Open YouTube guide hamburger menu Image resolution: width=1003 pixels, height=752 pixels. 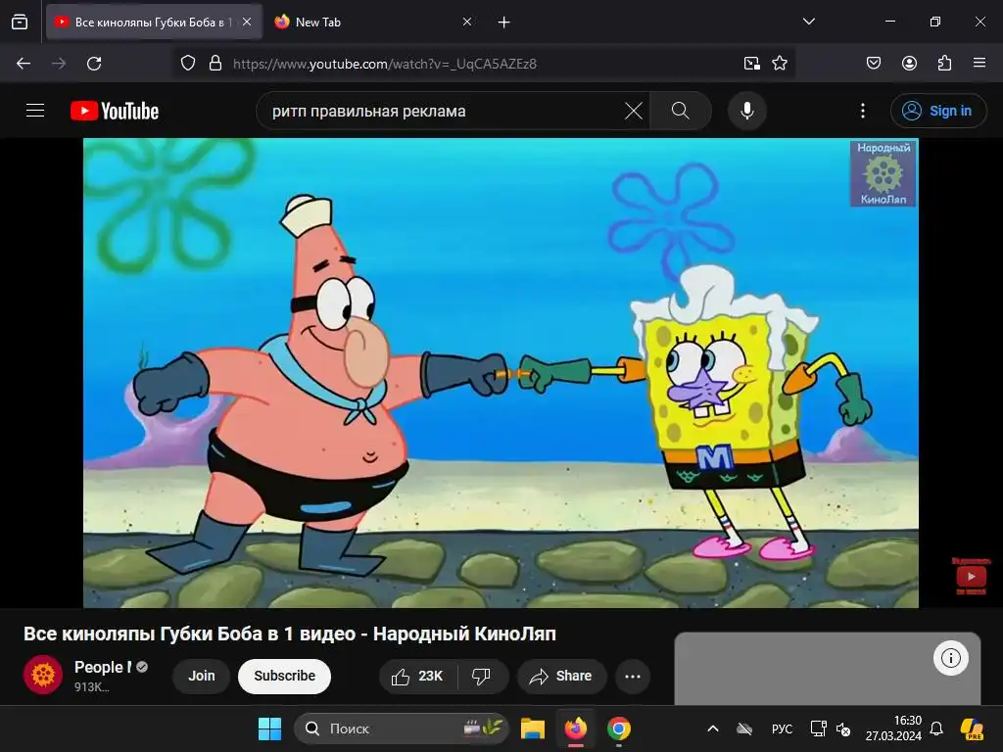click(35, 111)
